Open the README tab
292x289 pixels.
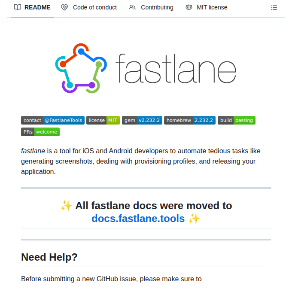(32, 7)
